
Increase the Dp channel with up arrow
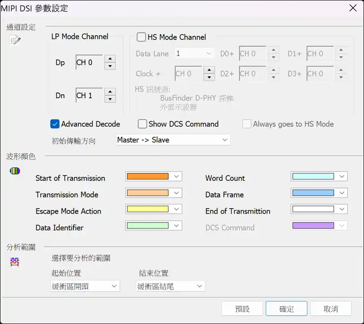point(110,59)
